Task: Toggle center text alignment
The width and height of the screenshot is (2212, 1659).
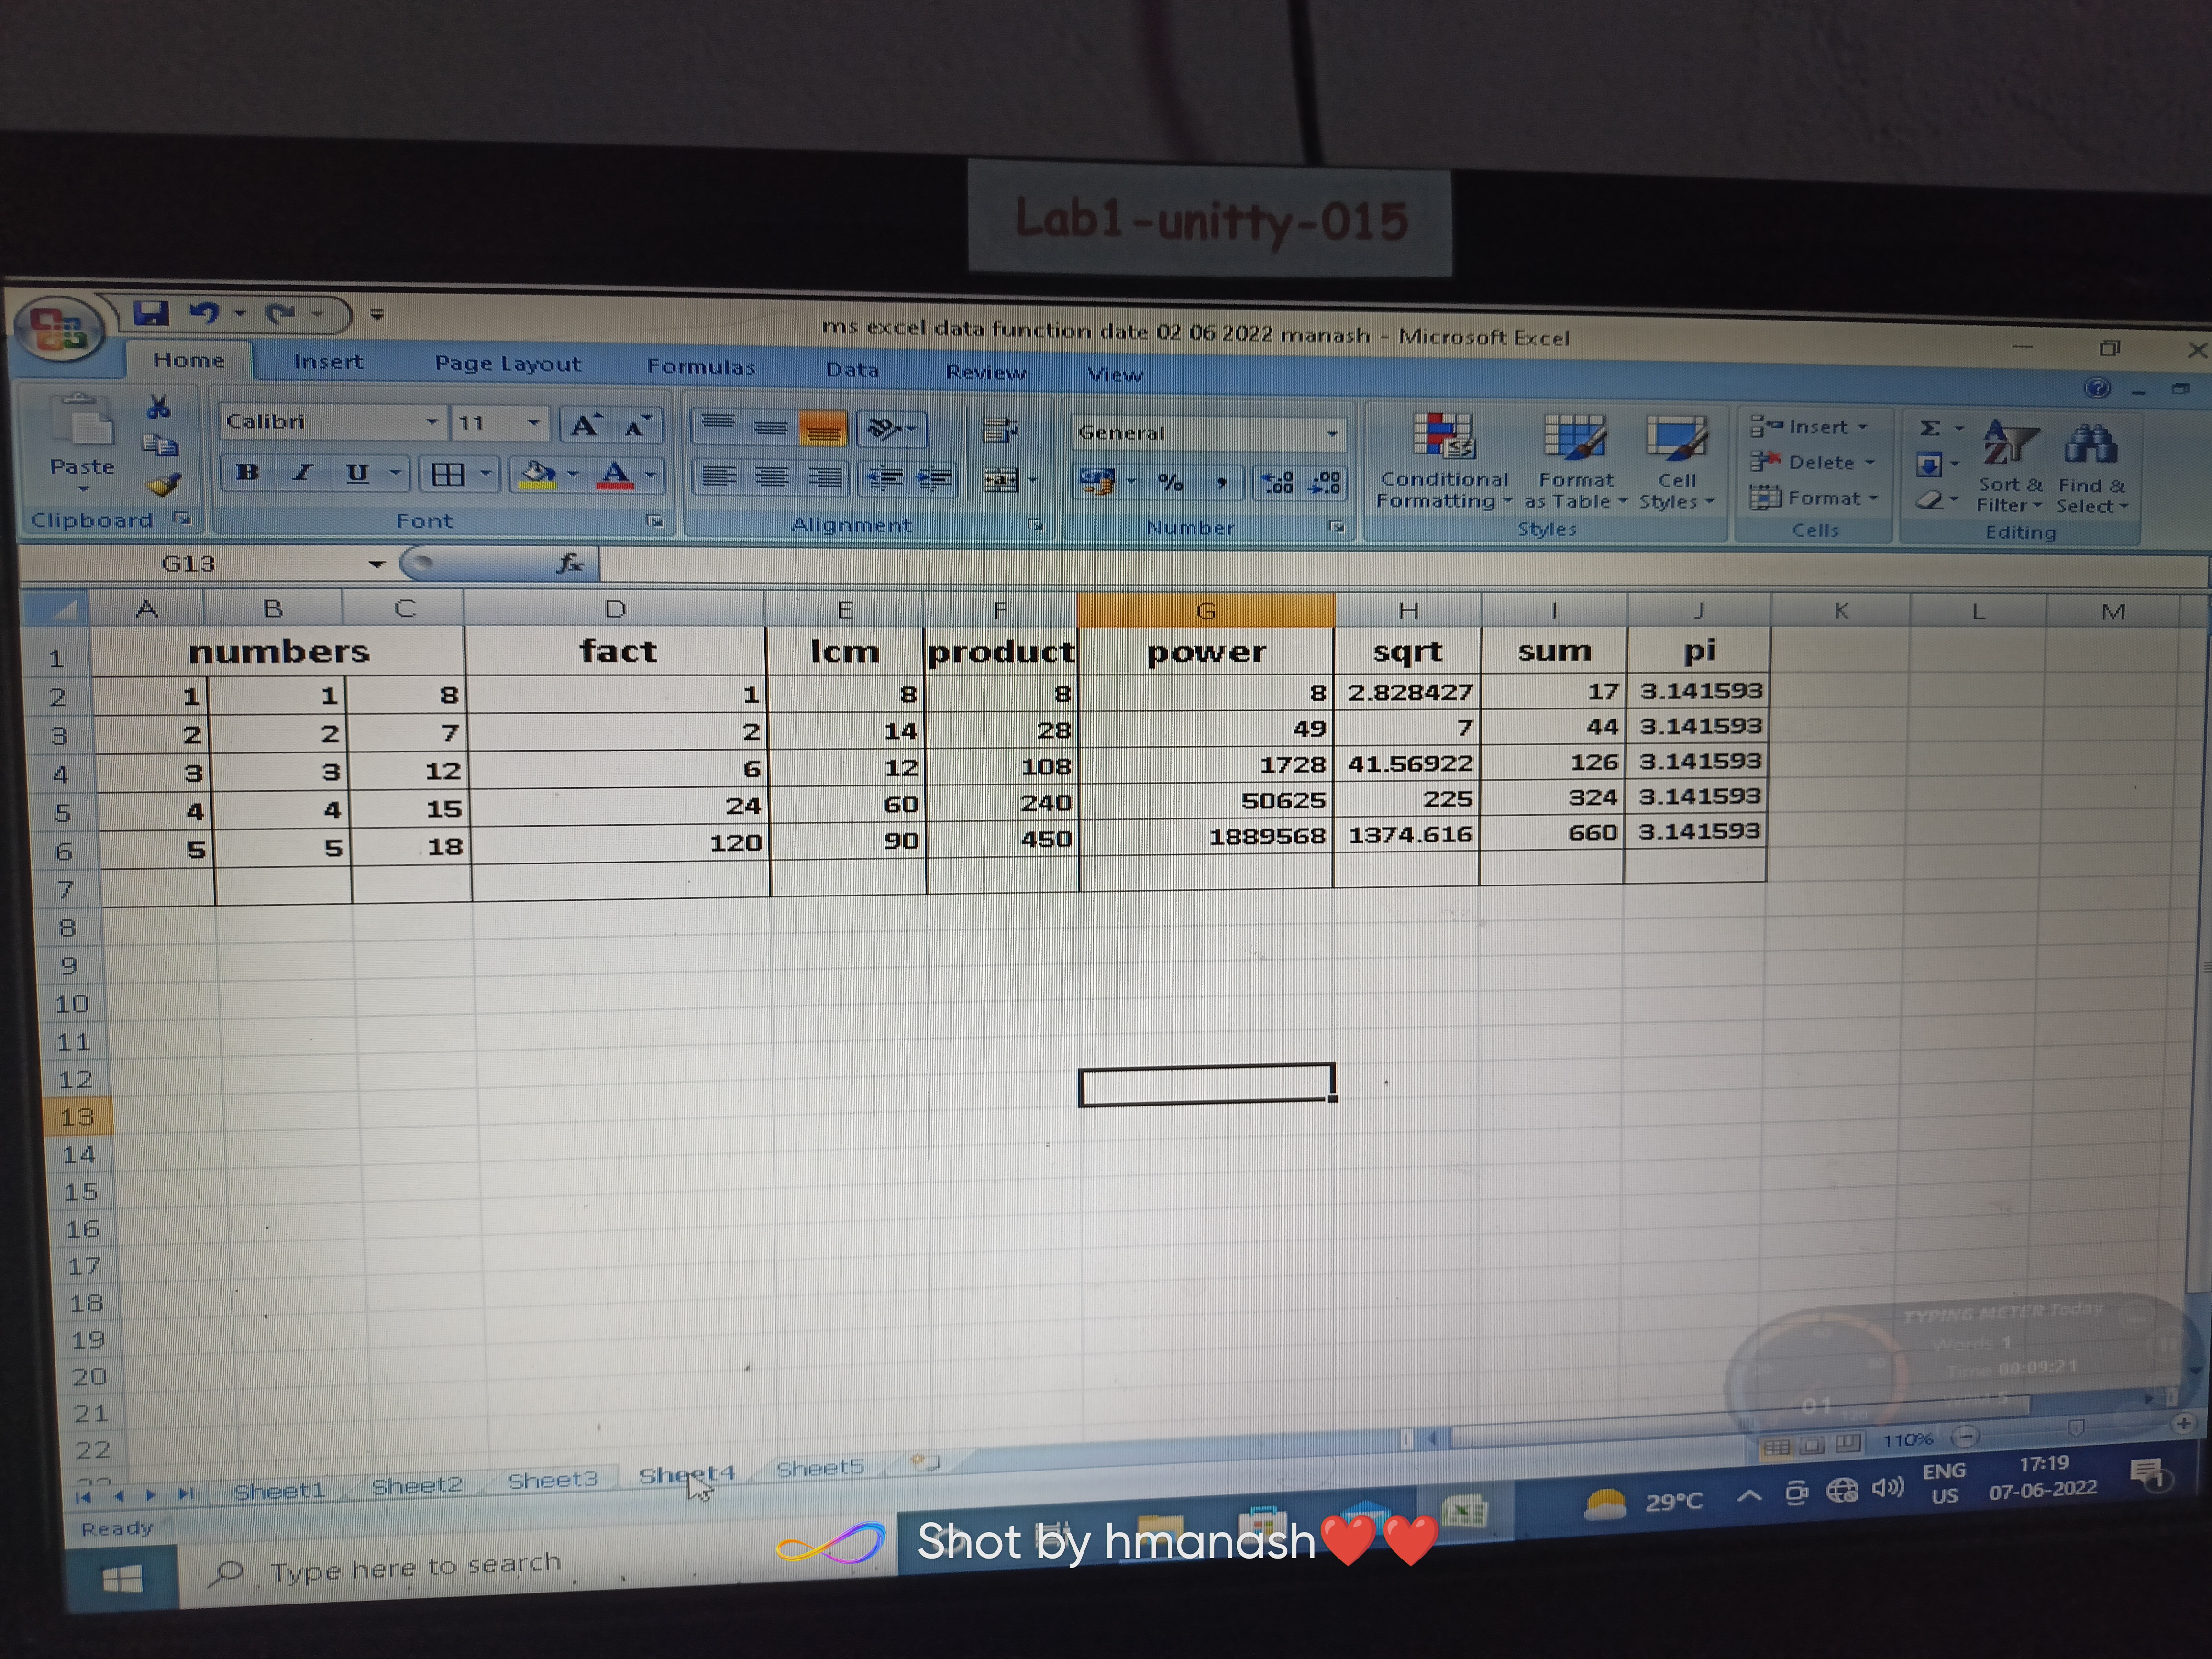Action: (771, 477)
